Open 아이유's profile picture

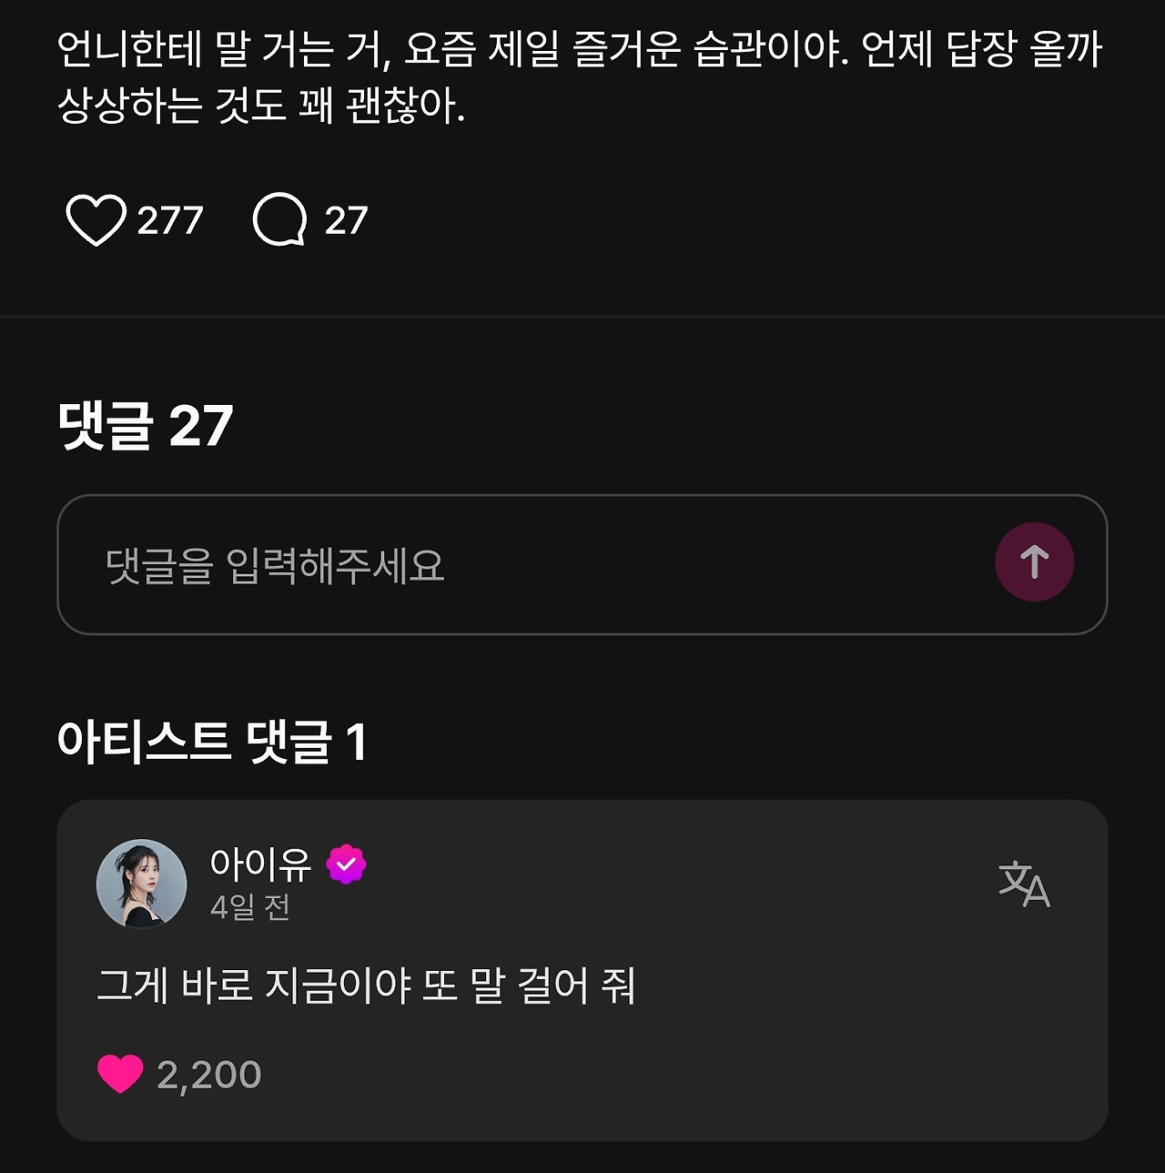tap(142, 884)
